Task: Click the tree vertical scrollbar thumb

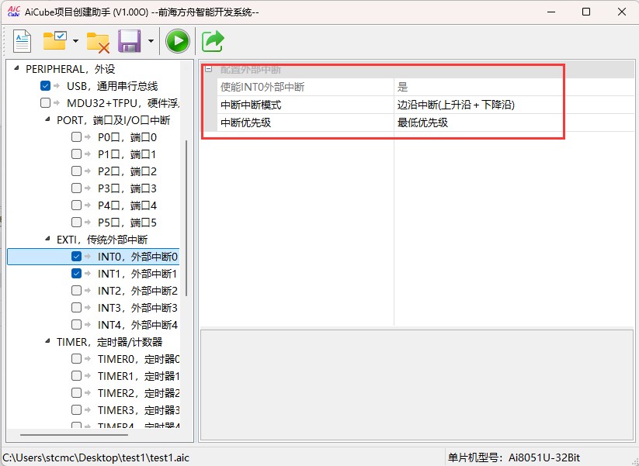Action: pos(186,218)
